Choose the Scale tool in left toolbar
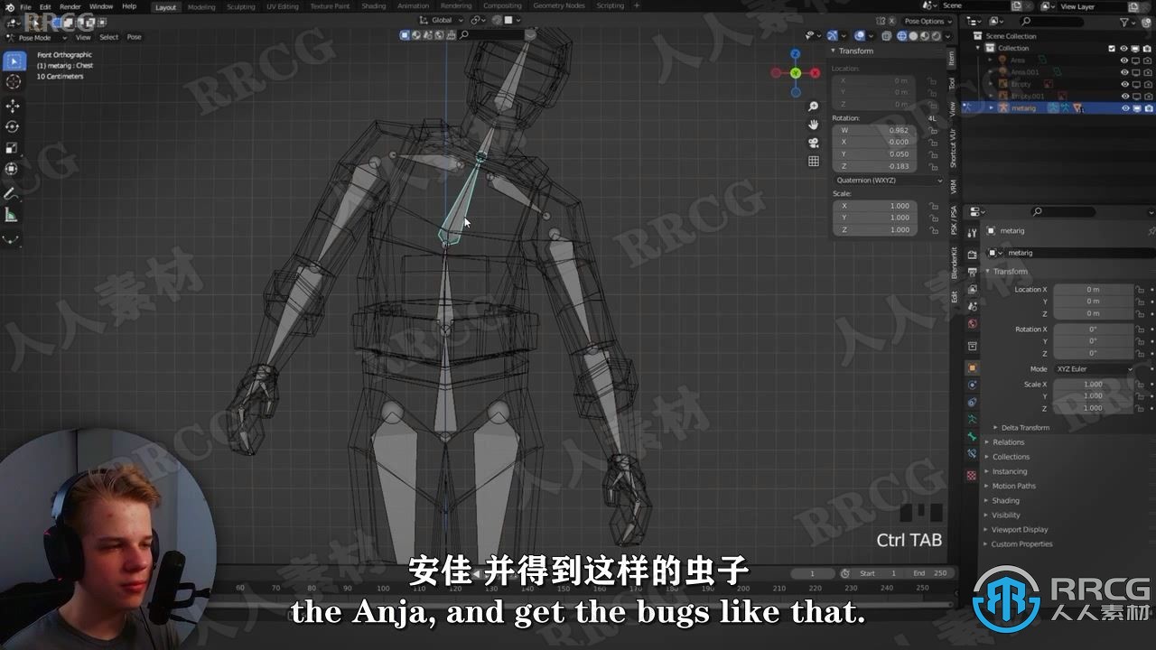Viewport: 1156px width, 650px height. coord(14,148)
